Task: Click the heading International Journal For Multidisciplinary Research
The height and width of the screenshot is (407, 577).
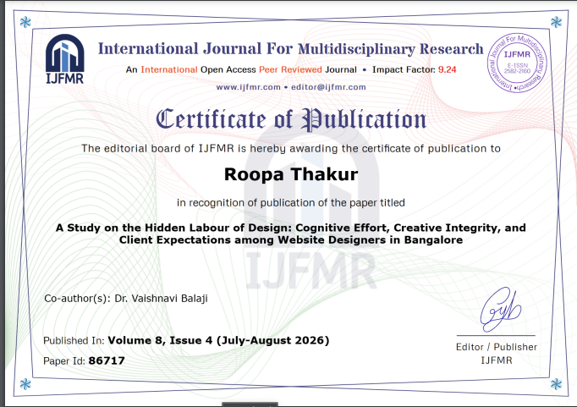Action: (x=290, y=49)
